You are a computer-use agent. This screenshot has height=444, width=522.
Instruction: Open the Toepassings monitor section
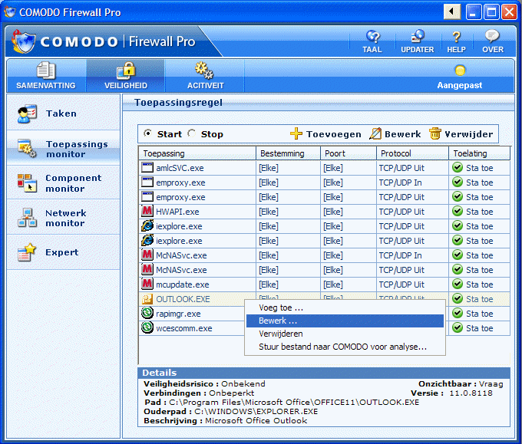click(63, 149)
